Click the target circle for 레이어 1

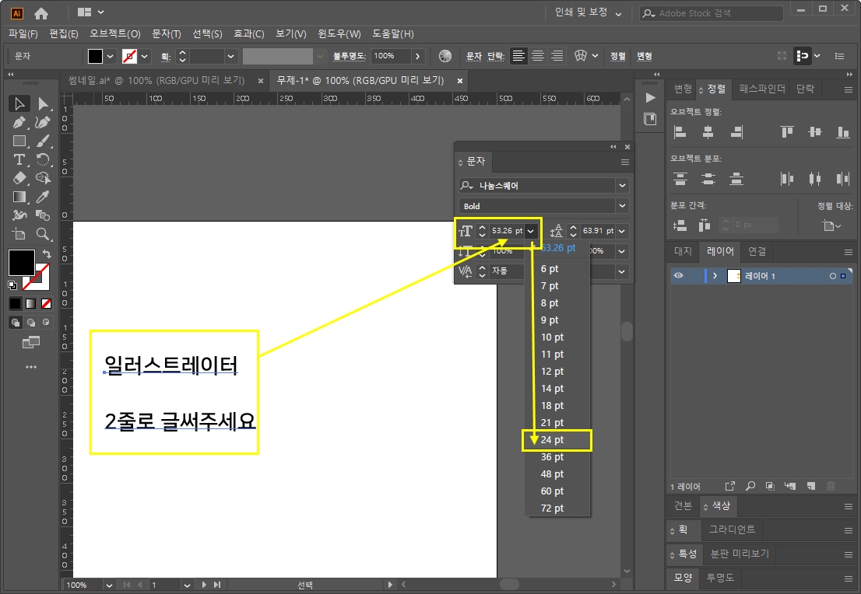(x=832, y=276)
